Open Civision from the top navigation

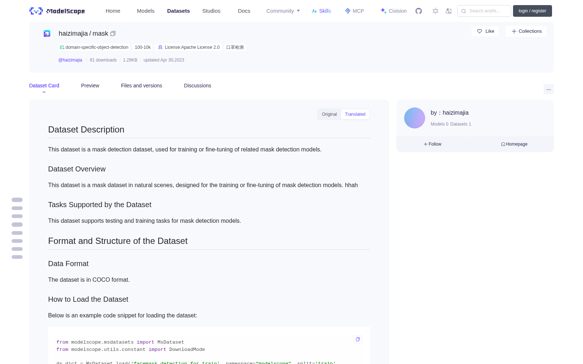coord(394,11)
